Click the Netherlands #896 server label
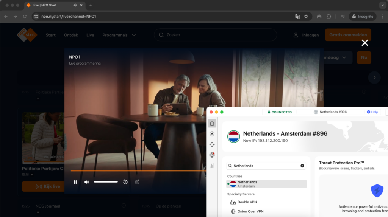This screenshot has width=388, height=217. click(x=330, y=112)
